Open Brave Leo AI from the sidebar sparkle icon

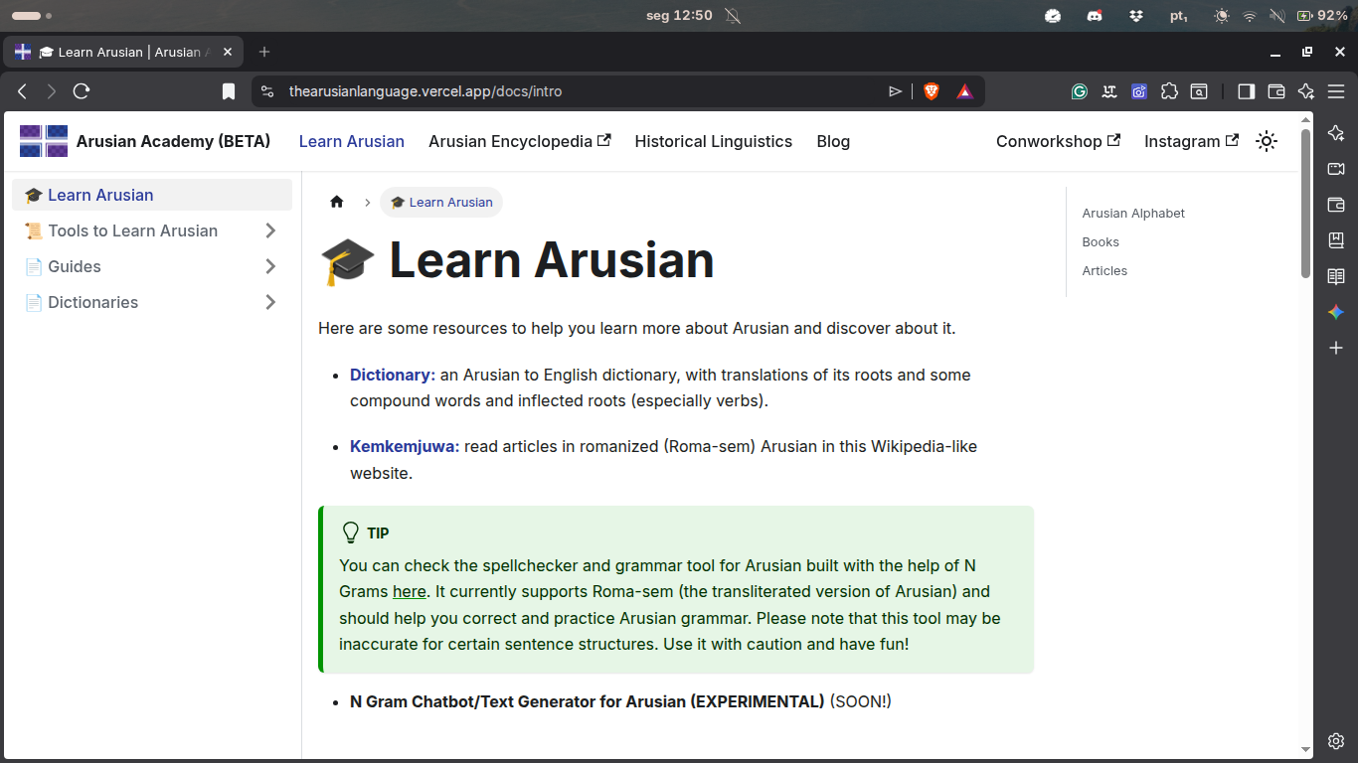(1336, 132)
